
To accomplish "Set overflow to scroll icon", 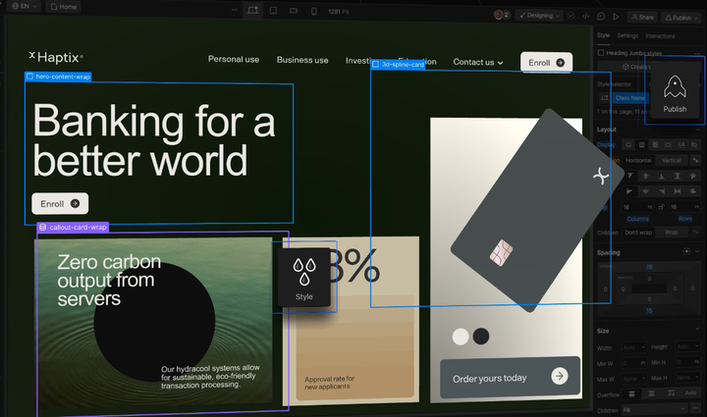I will 672,393.
